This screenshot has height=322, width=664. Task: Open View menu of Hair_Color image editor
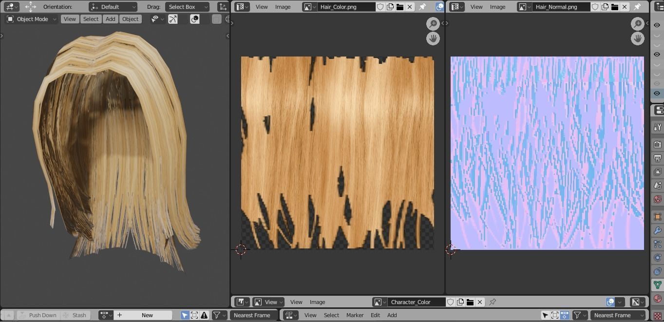[262, 7]
